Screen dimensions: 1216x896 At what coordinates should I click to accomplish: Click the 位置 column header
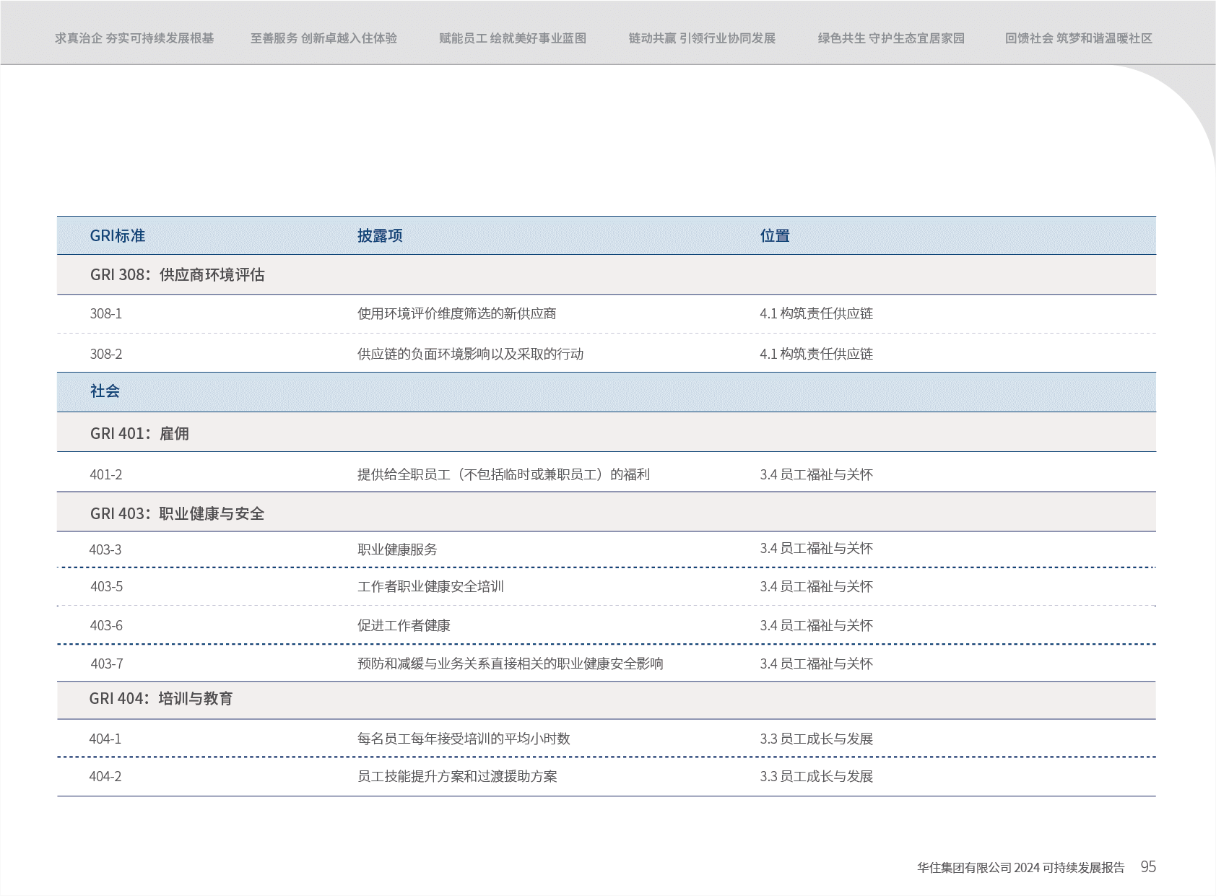(775, 236)
